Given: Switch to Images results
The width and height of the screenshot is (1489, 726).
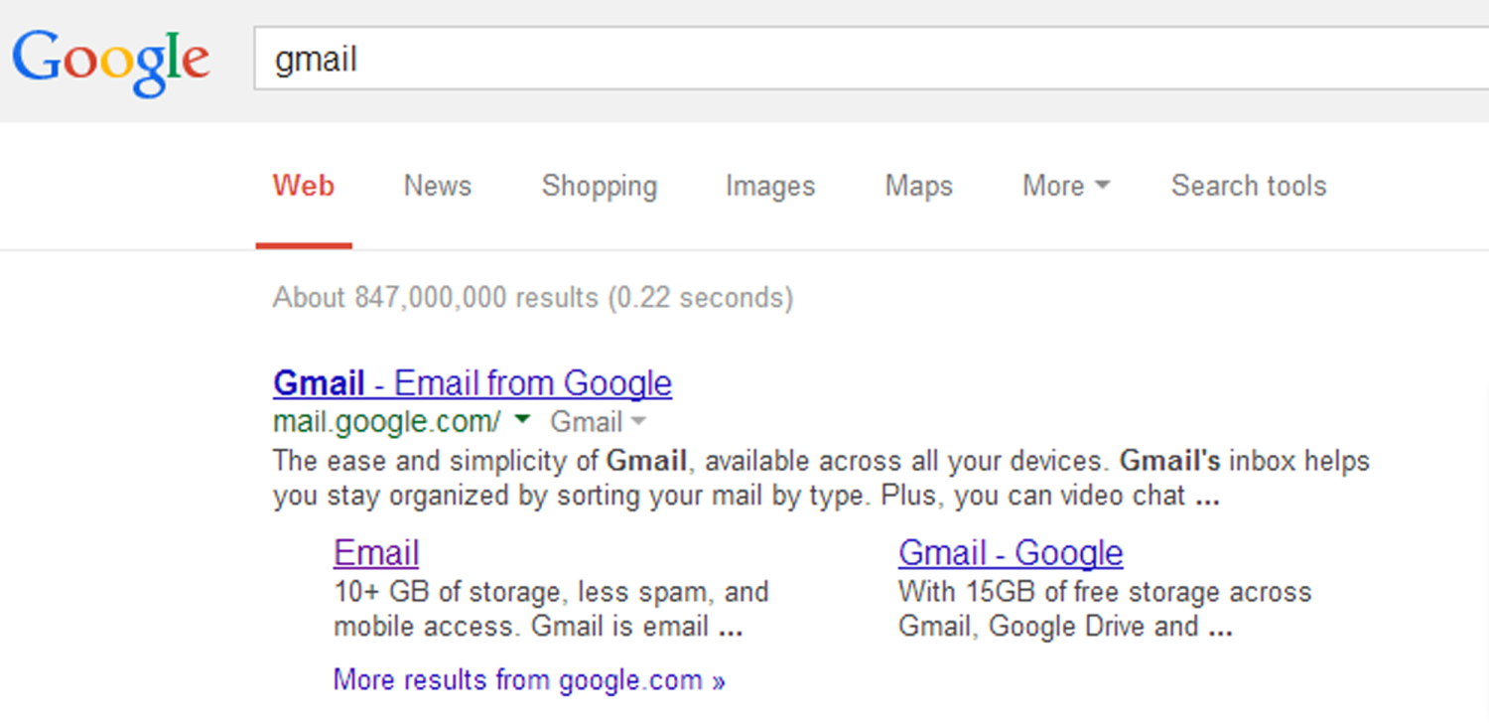Looking at the screenshot, I should 769,187.
